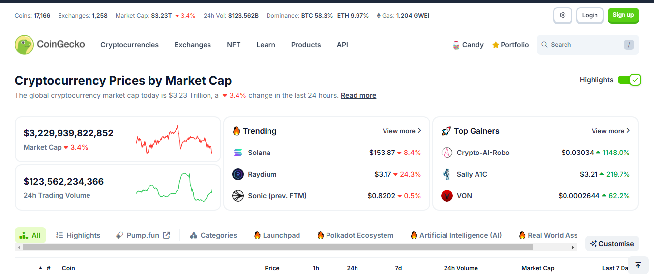Open the settings gear icon
The width and height of the screenshot is (654, 278).
[563, 15]
